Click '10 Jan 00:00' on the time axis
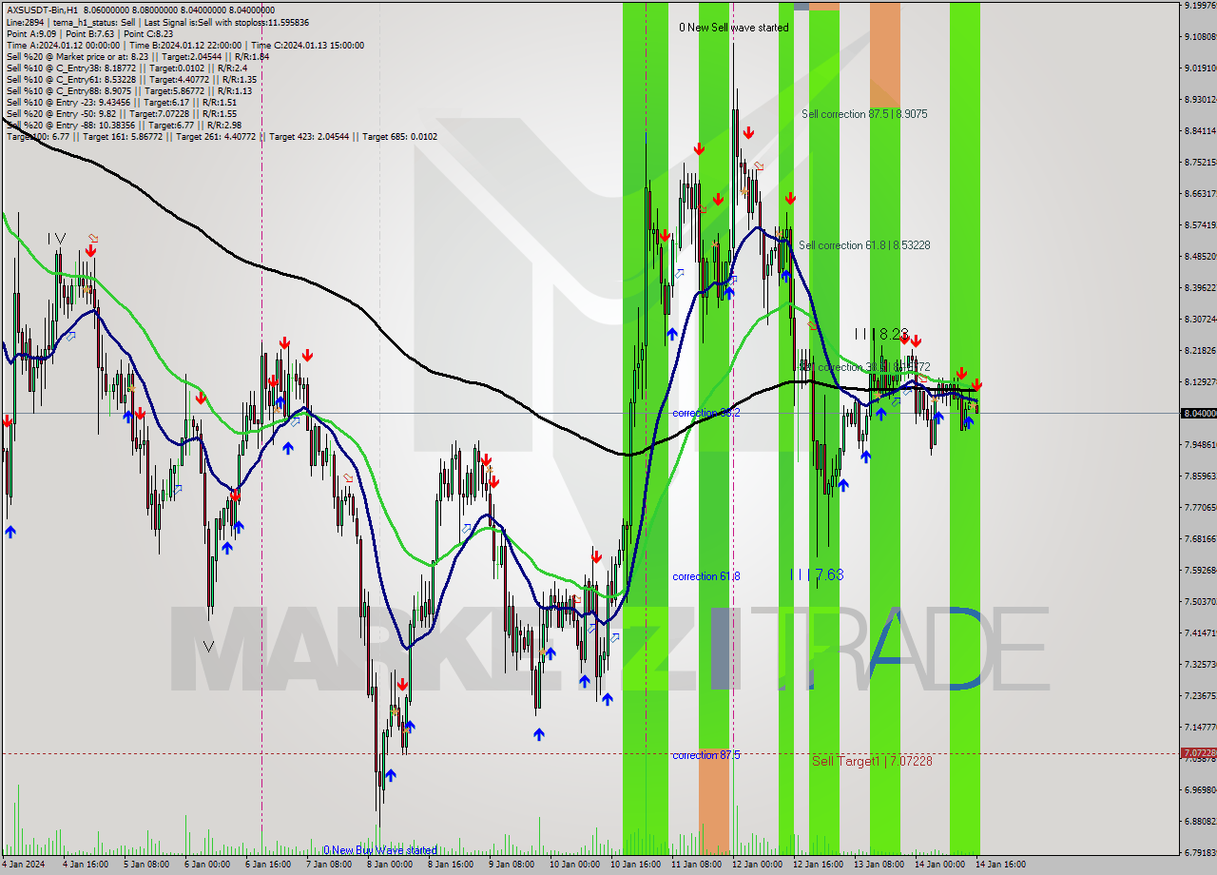 [574, 865]
